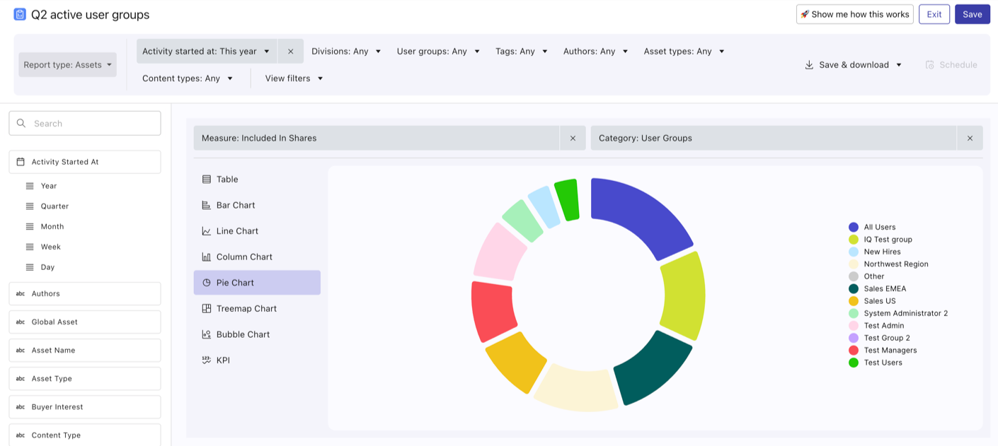Click the KPI visualization icon
This screenshot has width=998, height=446.
(x=207, y=360)
